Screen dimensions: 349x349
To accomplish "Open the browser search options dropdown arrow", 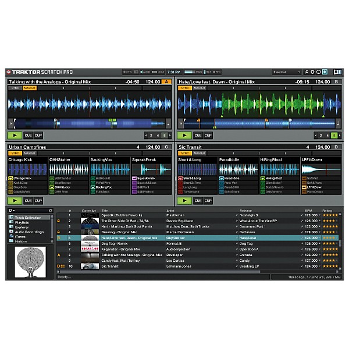I will point(14,211).
